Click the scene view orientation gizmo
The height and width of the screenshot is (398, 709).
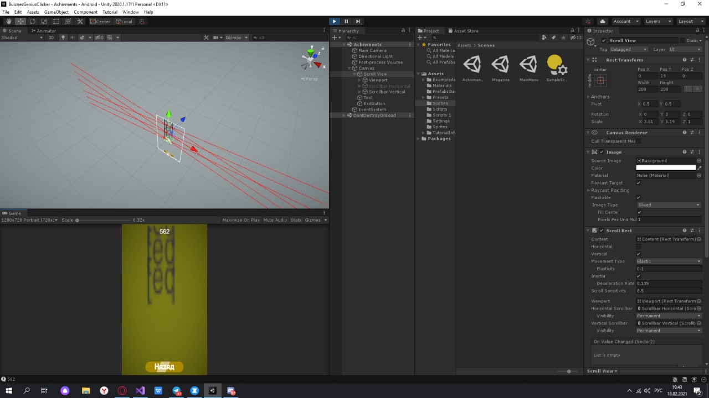[311, 58]
